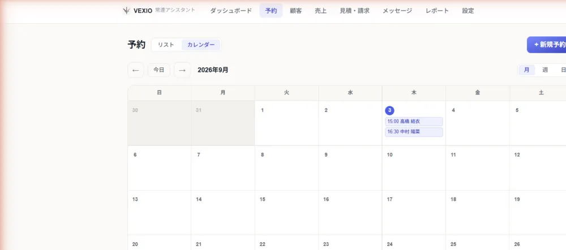
Task: Open the 15:00 高橋 結衣 appointment
Action: point(414,122)
